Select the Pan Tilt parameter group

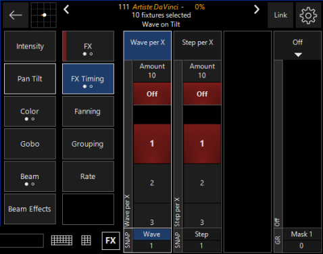[30, 79]
